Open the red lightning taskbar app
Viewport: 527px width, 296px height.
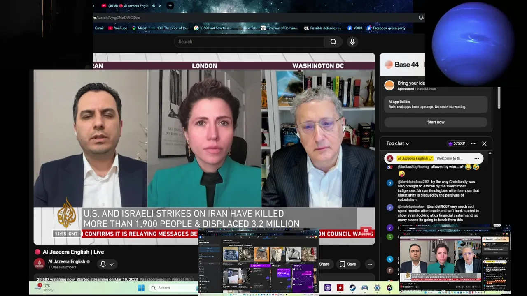tap(340, 288)
